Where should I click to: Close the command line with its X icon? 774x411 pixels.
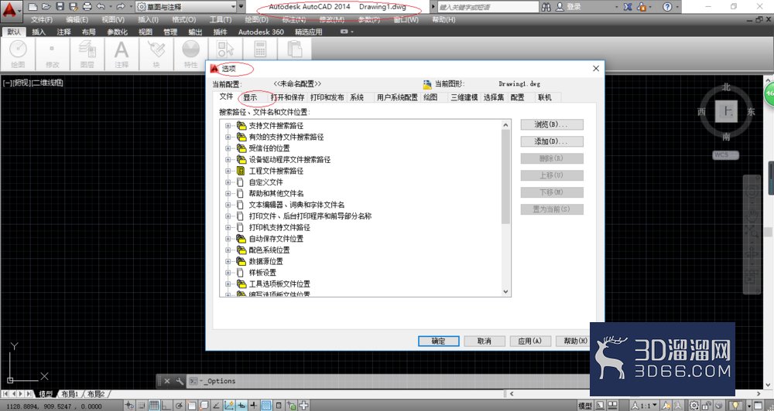pos(167,381)
